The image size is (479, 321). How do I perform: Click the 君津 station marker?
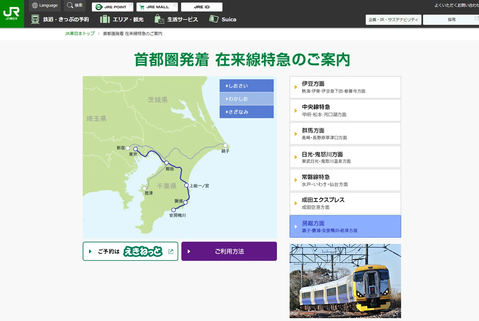(144, 188)
